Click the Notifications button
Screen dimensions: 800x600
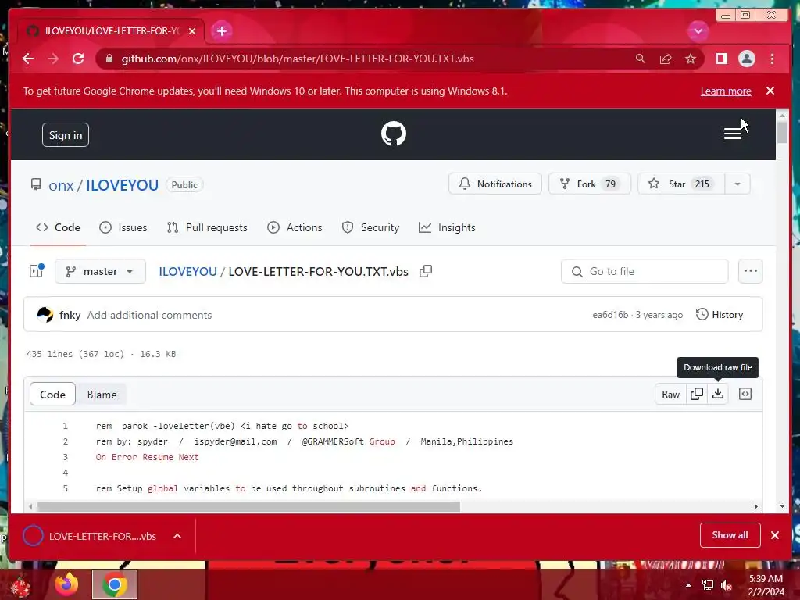coord(495,184)
